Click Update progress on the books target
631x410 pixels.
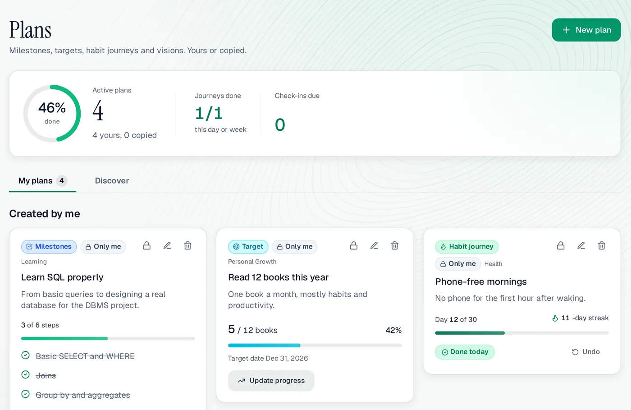271,381
